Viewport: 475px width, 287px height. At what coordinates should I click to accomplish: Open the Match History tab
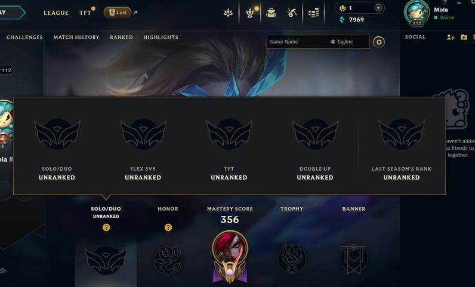click(x=76, y=37)
